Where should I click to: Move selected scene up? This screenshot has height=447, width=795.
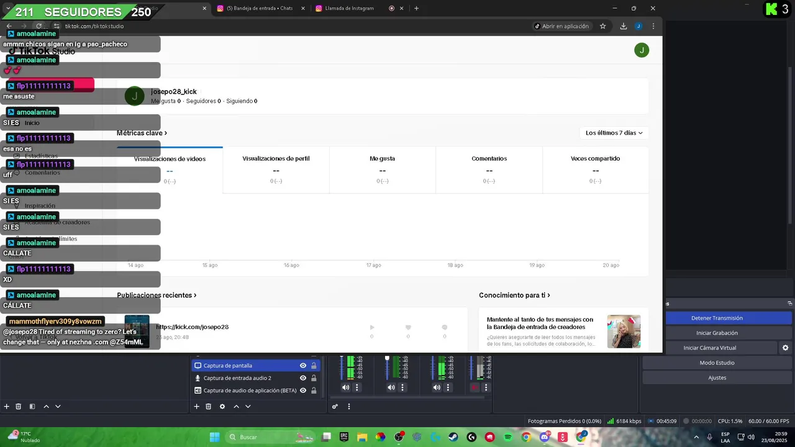(46, 407)
